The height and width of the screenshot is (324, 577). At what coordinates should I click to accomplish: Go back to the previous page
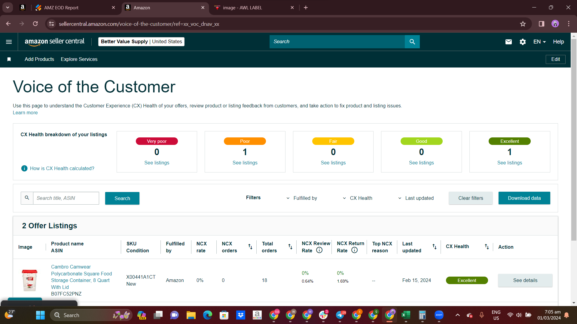pyautogui.click(x=8, y=24)
